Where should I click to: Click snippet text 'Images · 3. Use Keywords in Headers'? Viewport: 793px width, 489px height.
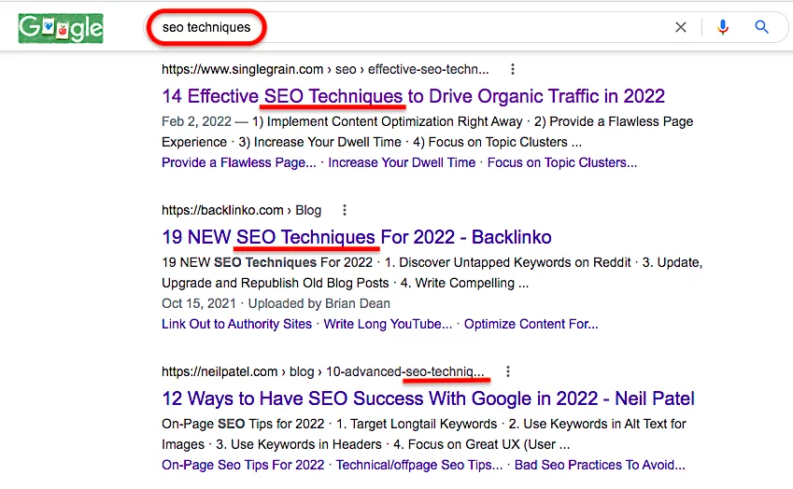click(272, 444)
